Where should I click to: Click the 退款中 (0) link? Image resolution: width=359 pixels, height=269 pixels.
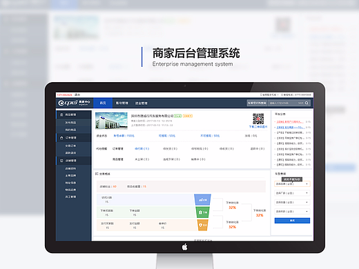[258, 149]
